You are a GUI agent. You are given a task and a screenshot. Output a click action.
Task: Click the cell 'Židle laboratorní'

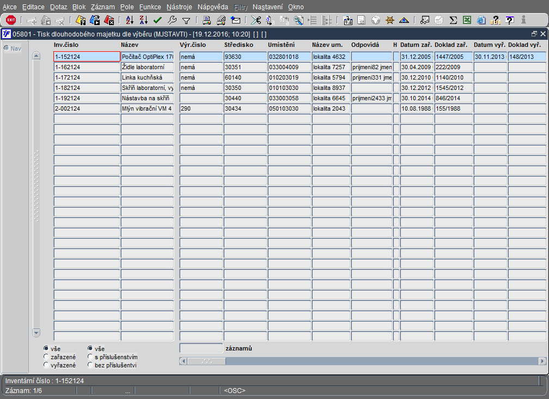click(x=147, y=67)
